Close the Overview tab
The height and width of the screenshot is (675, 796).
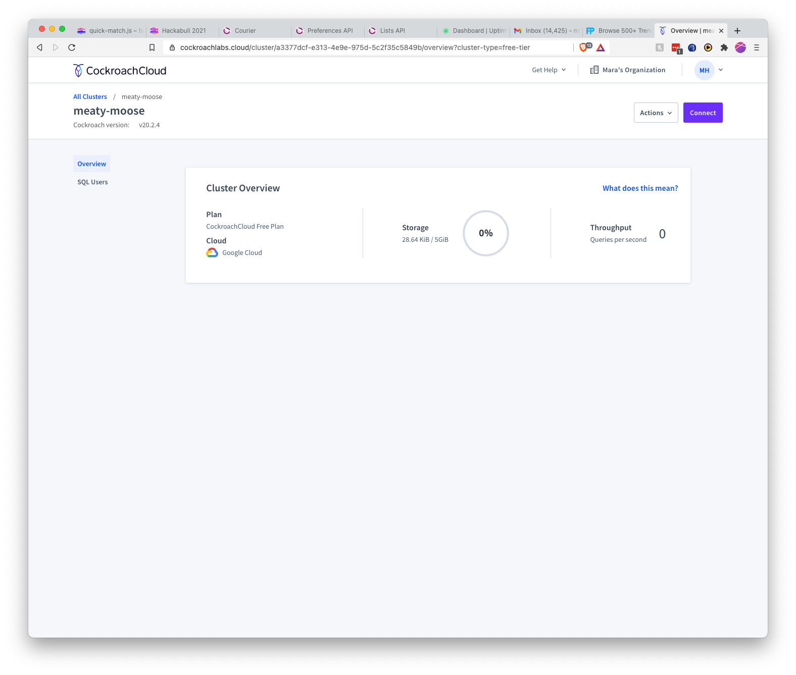[x=721, y=31]
